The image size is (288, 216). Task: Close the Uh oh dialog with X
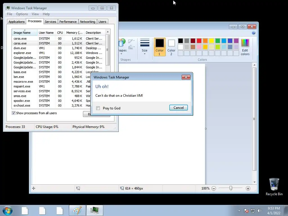(186, 77)
